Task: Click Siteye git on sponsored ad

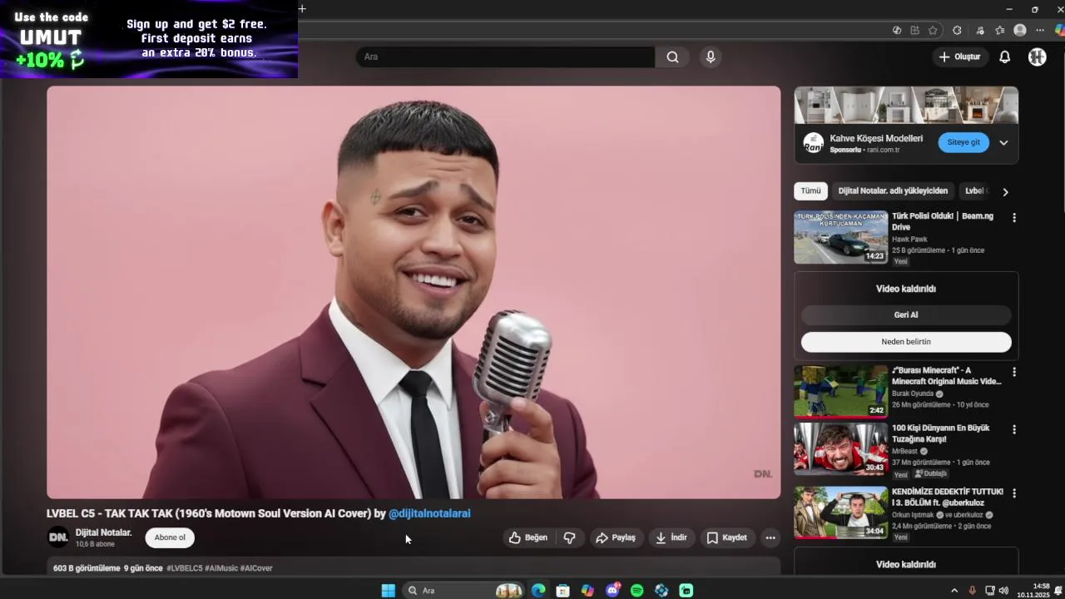Action: pyautogui.click(x=963, y=142)
